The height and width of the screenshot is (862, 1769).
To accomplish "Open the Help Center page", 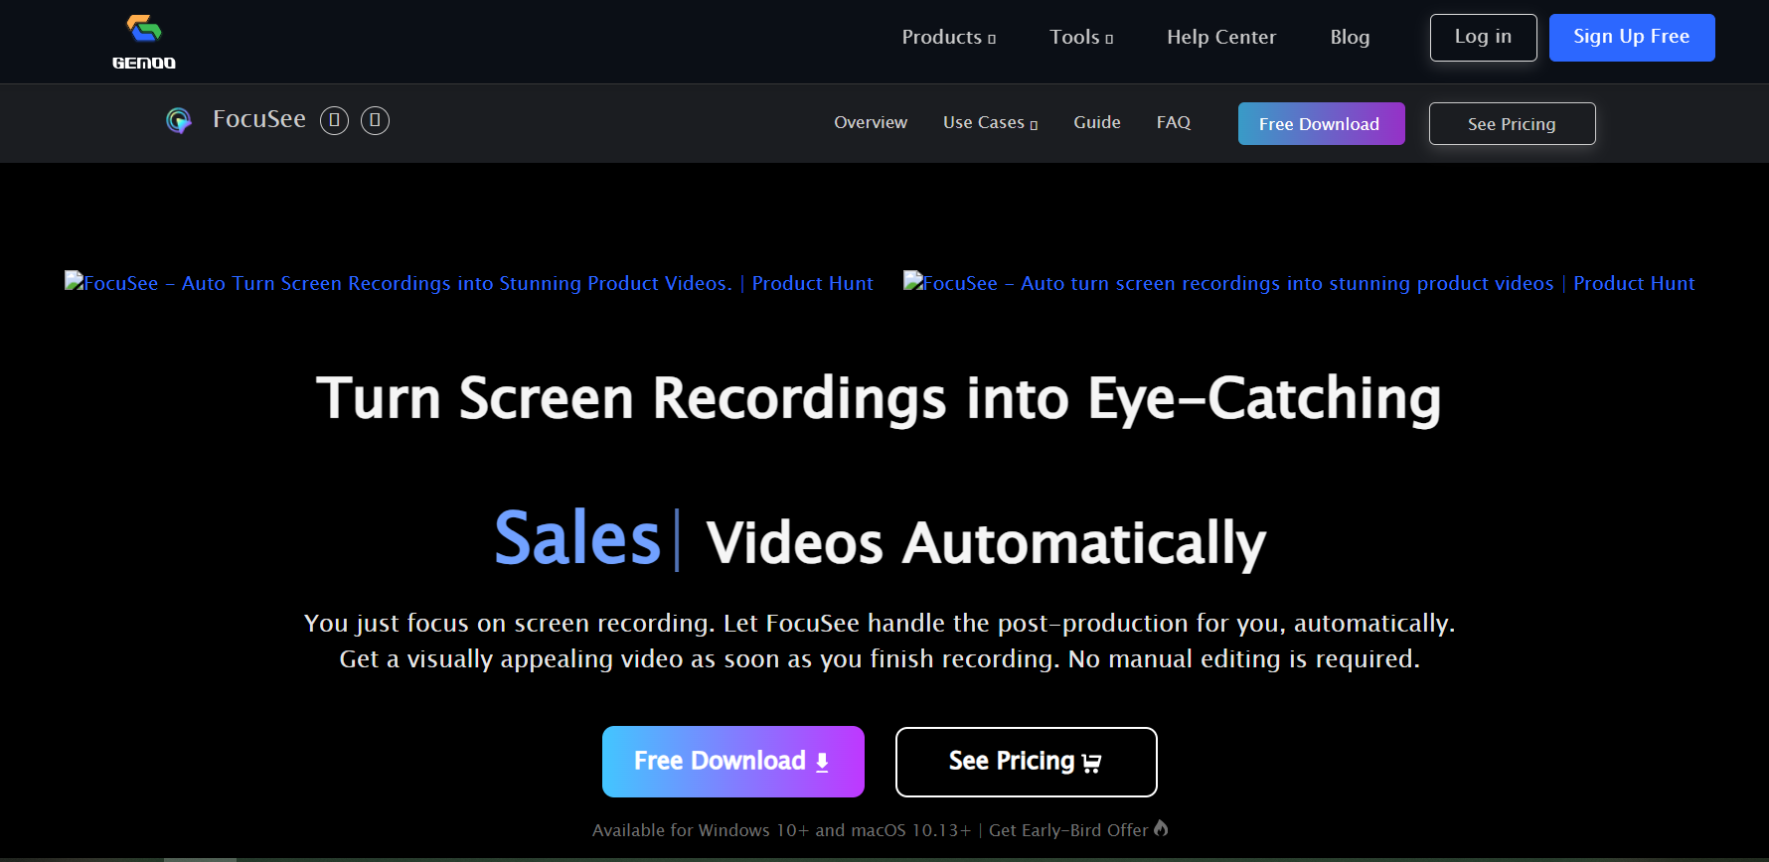I will click(x=1220, y=38).
